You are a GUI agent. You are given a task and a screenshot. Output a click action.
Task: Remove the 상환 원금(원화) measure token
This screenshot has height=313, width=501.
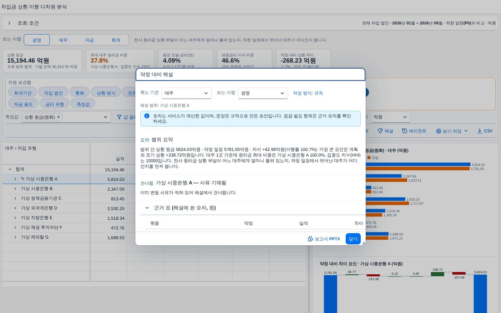[59, 117]
